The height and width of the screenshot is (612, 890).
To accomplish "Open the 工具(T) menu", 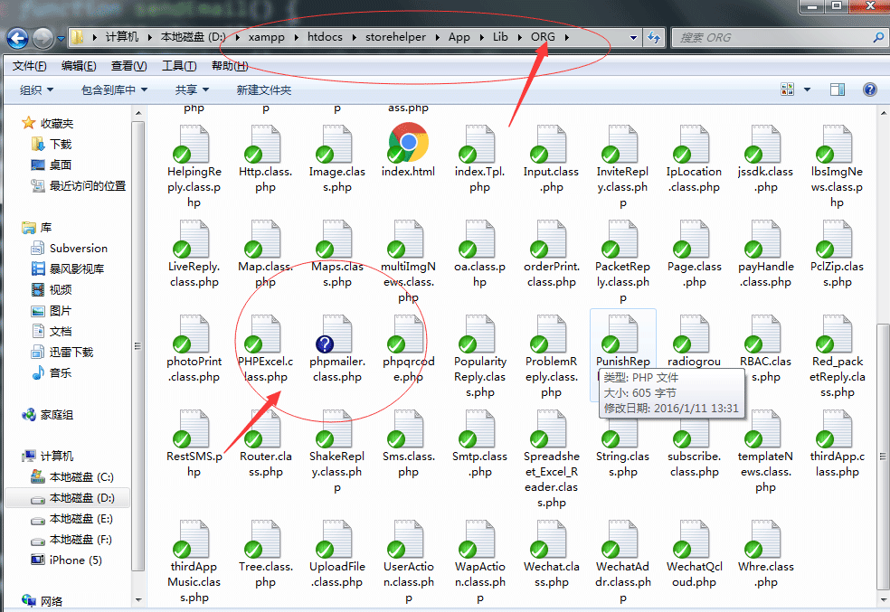I will pyautogui.click(x=179, y=66).
